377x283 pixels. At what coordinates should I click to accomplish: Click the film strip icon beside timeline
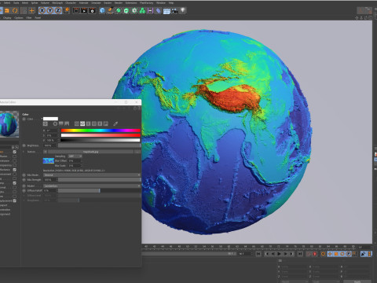tap(369, 254)
